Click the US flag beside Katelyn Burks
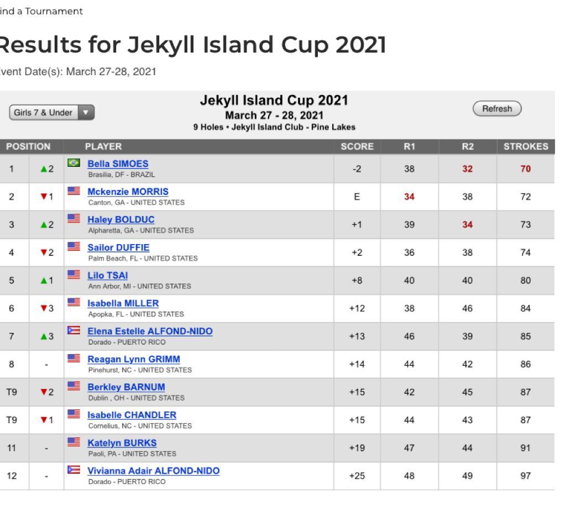Viewport: 566px width, 527px height. click(74, 441)
